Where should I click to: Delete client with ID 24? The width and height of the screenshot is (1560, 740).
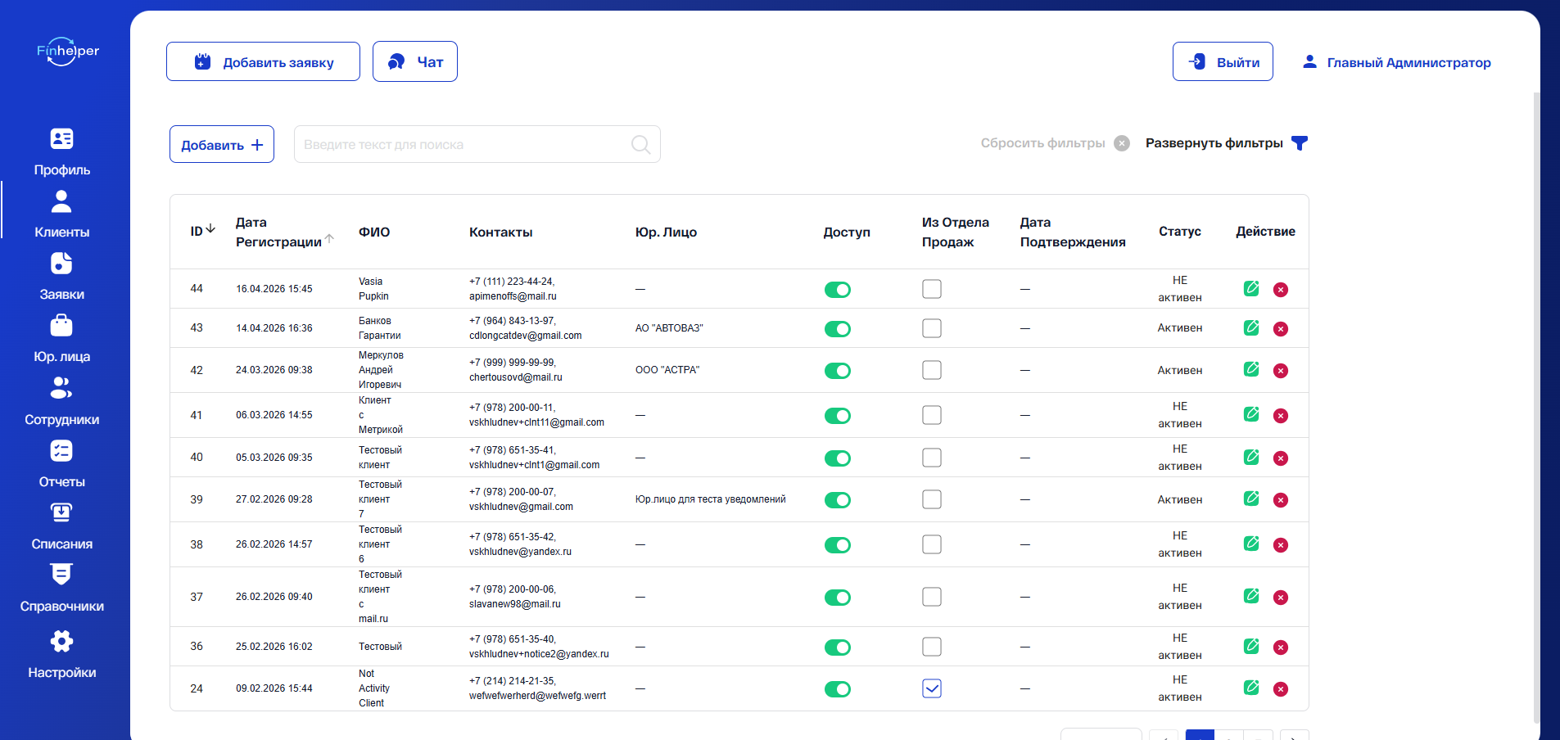click(x=1281, y=689)
